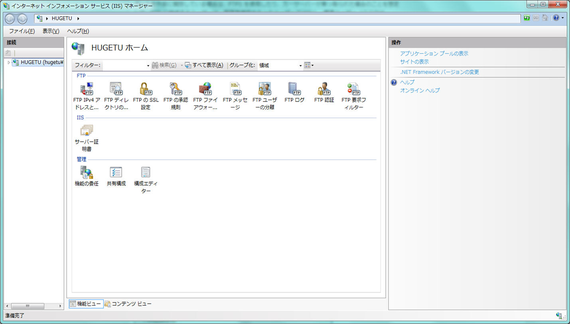Click the HUGETU address bar breadcrumb arrow

[78, 19]
